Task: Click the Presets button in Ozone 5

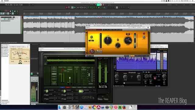Action: [100, 99]
